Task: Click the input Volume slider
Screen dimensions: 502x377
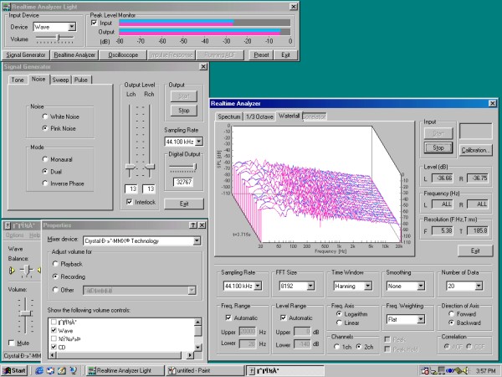Action: coord(58,38)
